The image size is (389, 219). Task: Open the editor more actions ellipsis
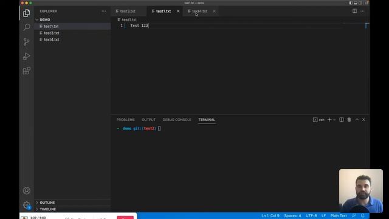[x=362, y=11]
